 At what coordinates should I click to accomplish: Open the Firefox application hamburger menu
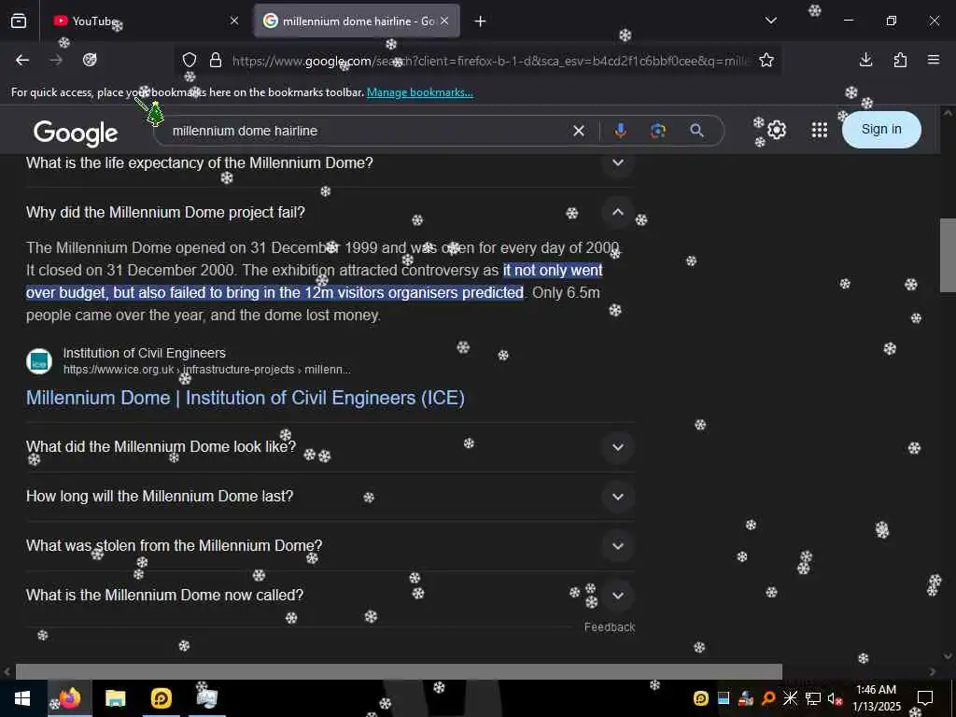(x=934, y=60)
